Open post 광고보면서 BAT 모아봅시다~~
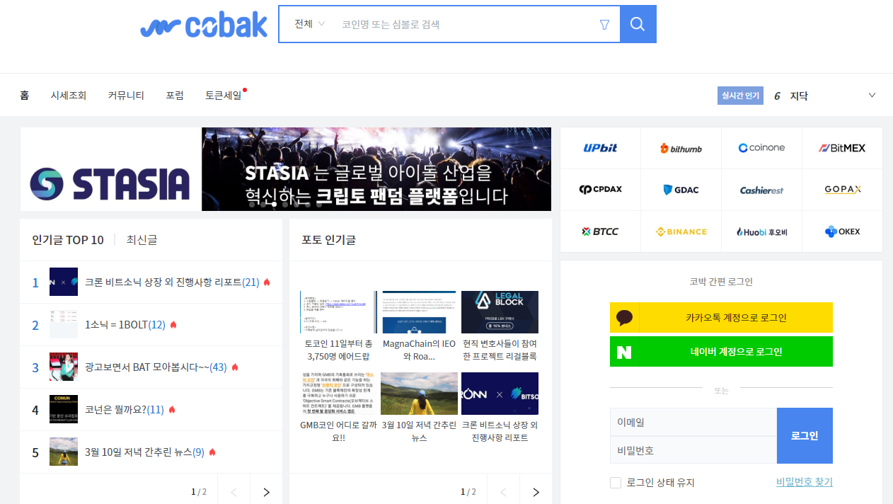Image resolution: width=893 pixels, height=504 pixels. tap(156, 367)
